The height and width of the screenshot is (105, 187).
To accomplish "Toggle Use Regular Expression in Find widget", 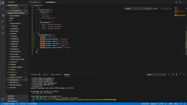I will click(x=151, y=8).
